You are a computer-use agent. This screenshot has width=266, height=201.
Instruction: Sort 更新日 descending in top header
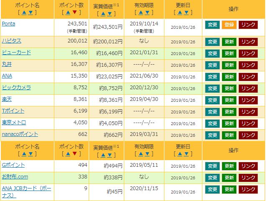[186, 13]
